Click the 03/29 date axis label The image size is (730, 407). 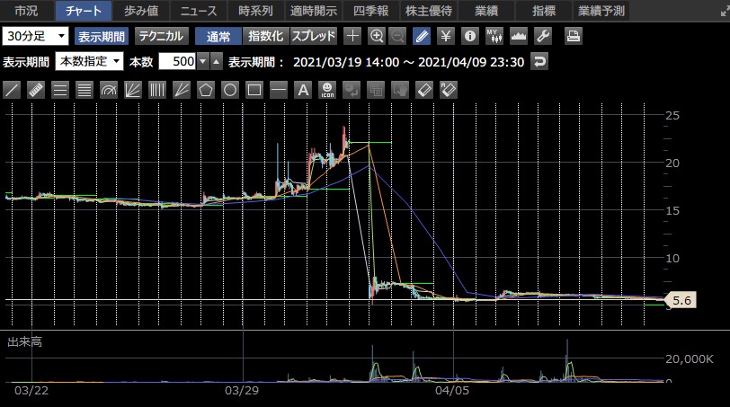(x=242, y=390)
